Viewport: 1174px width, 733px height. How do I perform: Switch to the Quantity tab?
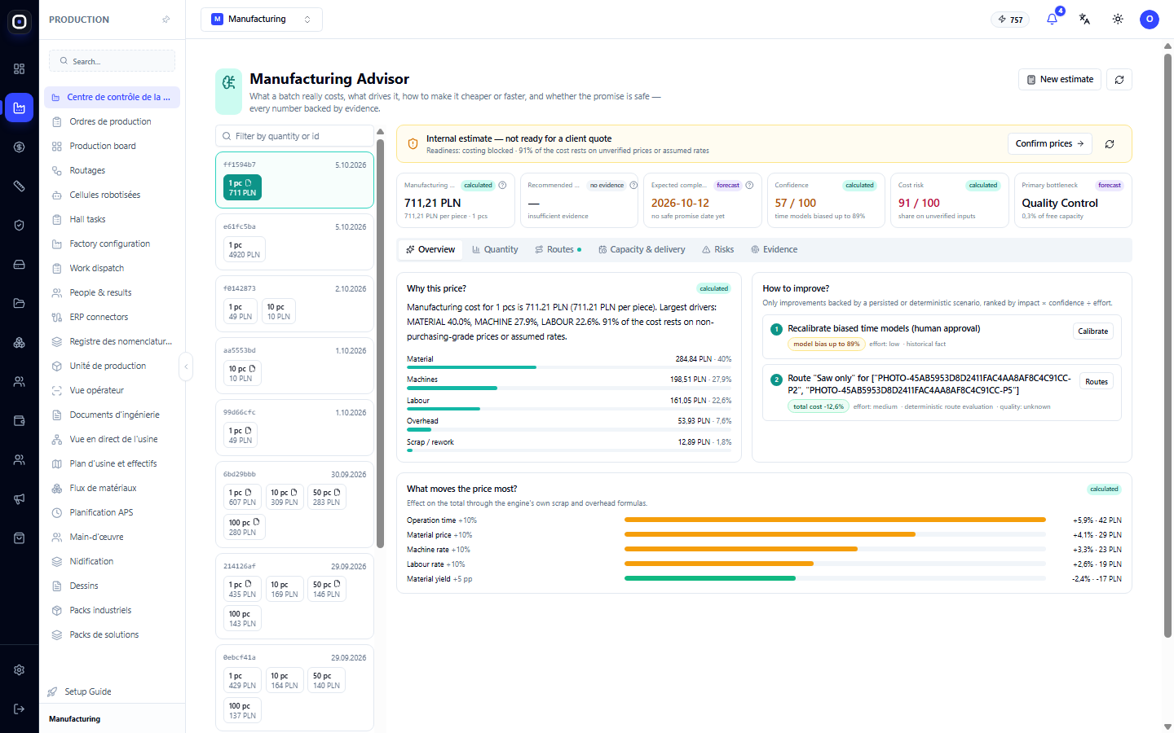[x=495, y=249]
